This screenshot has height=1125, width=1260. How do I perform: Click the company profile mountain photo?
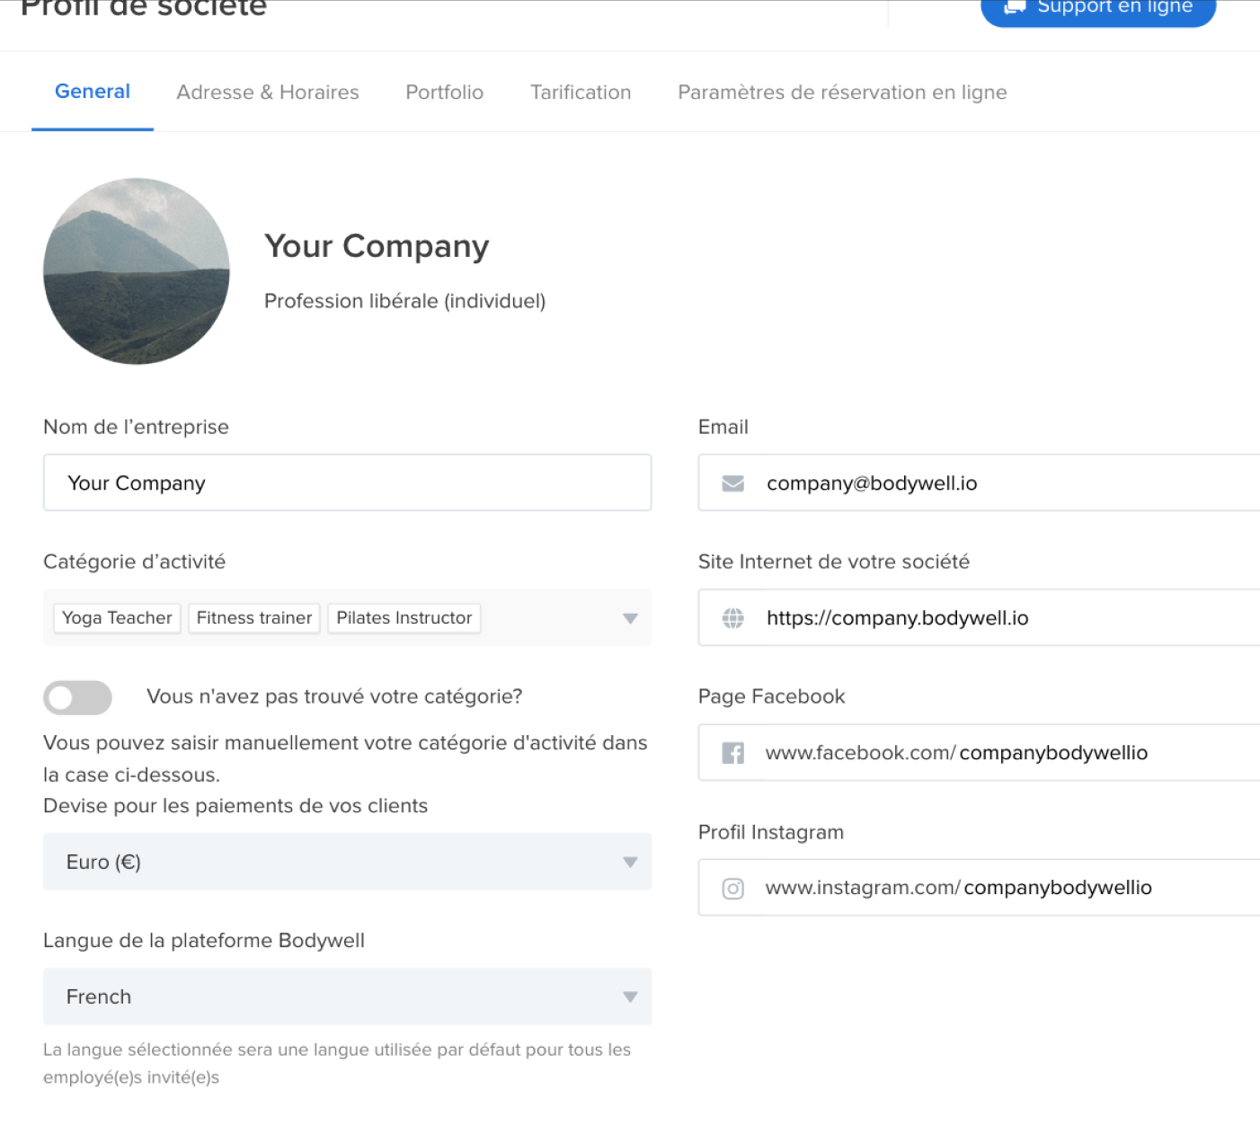point(137,271)
